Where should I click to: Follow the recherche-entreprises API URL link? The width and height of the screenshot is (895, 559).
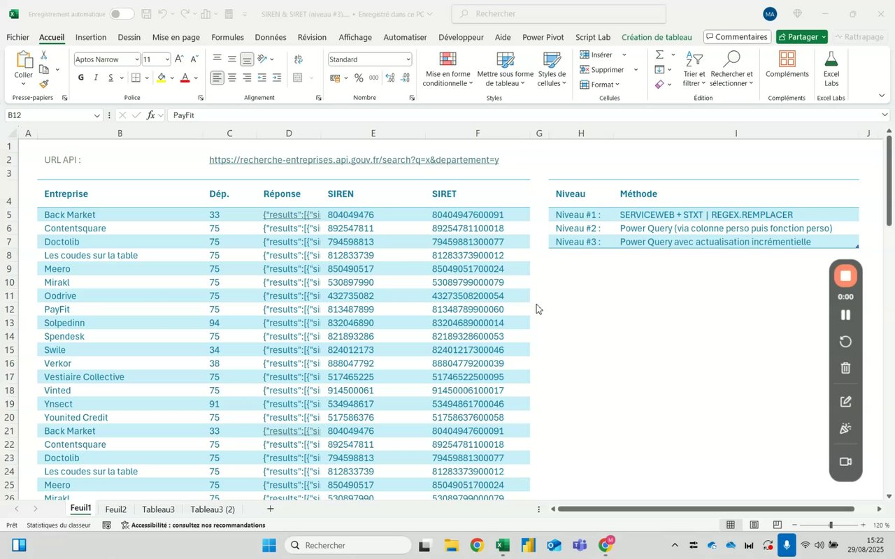pos(354,160)
